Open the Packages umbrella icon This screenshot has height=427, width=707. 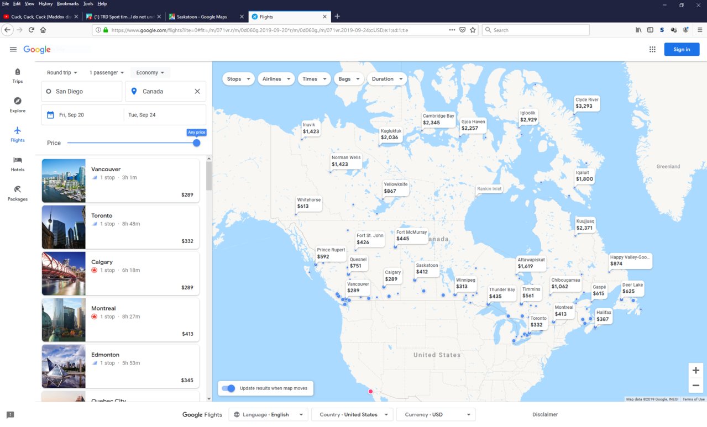[18, 193]
